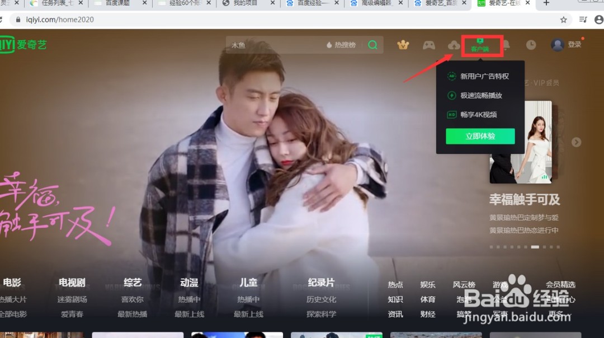Open the 会员精选 link
The height and width of the screenshot is (338, 604).
tap(560, 285)
